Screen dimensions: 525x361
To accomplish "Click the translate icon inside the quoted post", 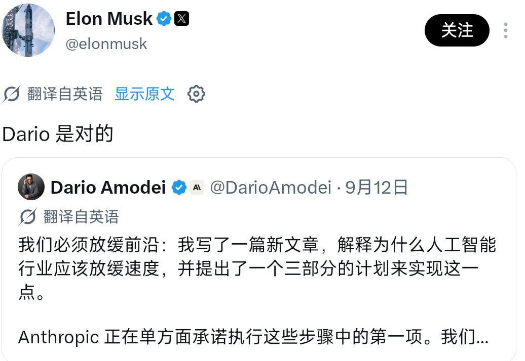I will tap(27, 217).
